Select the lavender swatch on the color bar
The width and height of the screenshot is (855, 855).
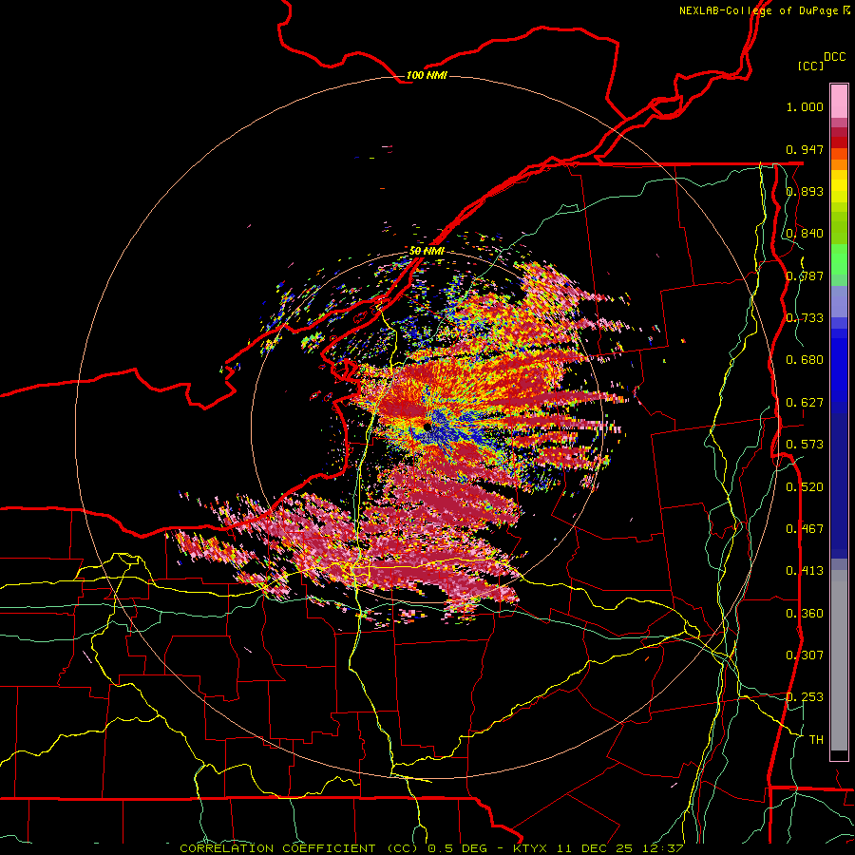[839, 301]
